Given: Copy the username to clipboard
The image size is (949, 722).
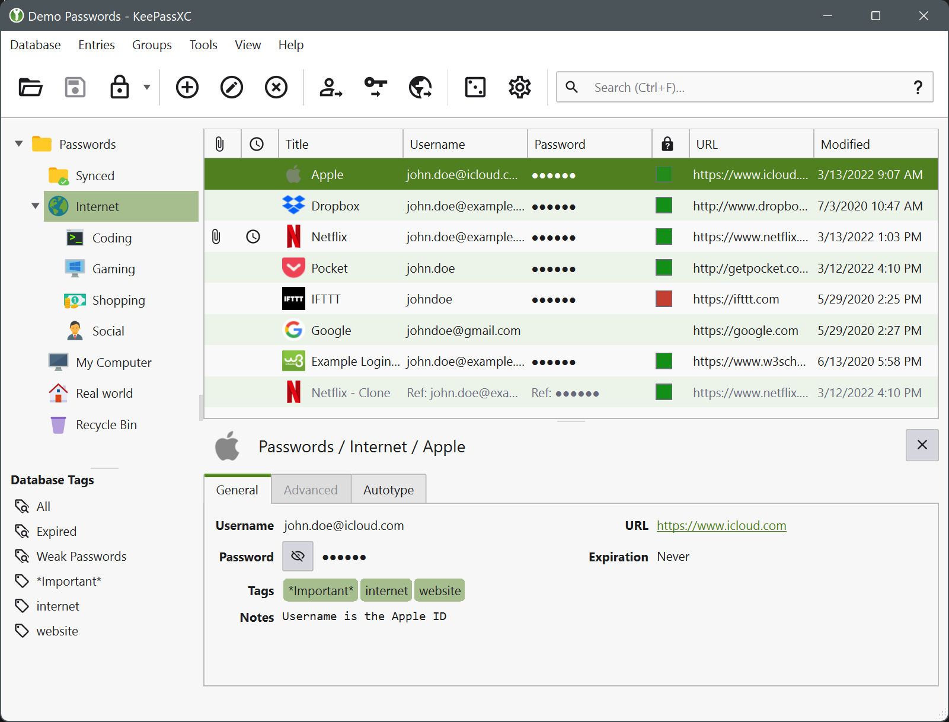Looking at the screenshot, I should [x=330, y=87].
